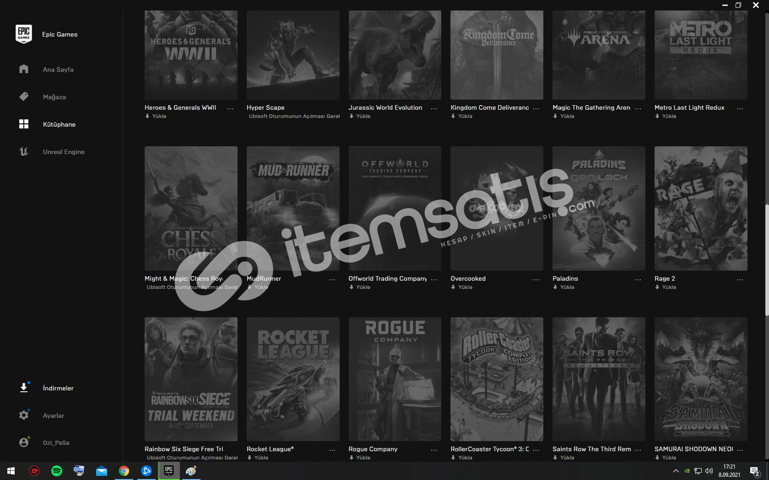Open Rocket League cover thumbnail

click(293, 379)
